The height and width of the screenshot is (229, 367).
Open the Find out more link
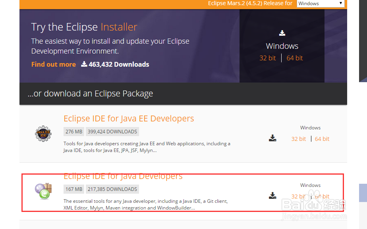click(x=53, y=64)
